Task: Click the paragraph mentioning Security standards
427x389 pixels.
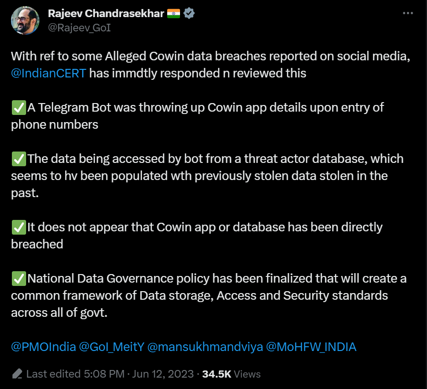Action: (x=208, y=295)
